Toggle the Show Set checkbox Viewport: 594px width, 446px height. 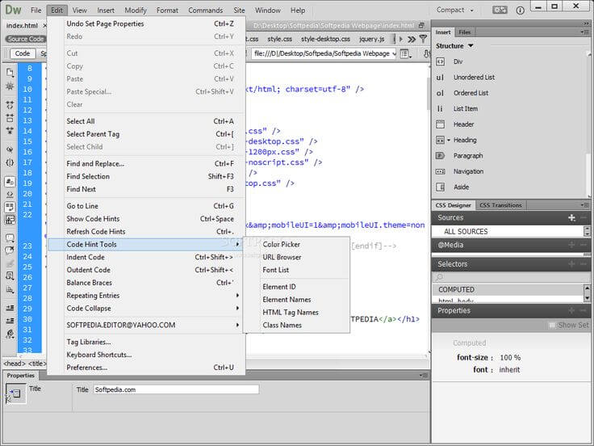552,325
